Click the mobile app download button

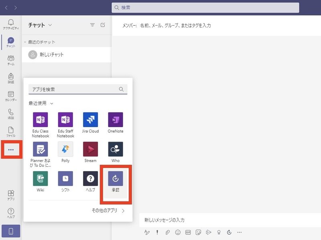click(11, 231)
